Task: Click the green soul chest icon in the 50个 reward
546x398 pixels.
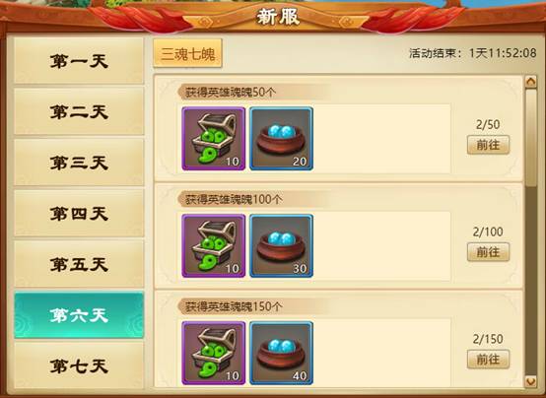Action: (x=214, y=139)
